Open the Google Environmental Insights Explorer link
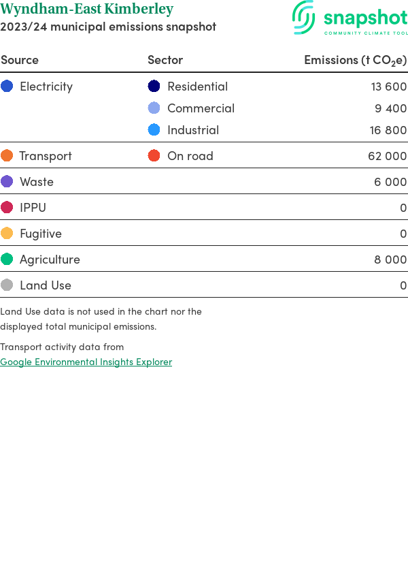Viewport: 408px width, 579px height. click(x=86, y=362)
